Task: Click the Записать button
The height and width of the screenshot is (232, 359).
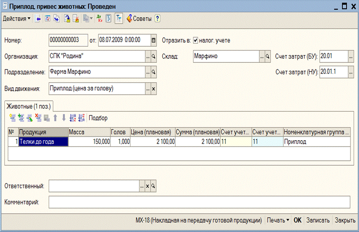Action: (x=318, y=220)
